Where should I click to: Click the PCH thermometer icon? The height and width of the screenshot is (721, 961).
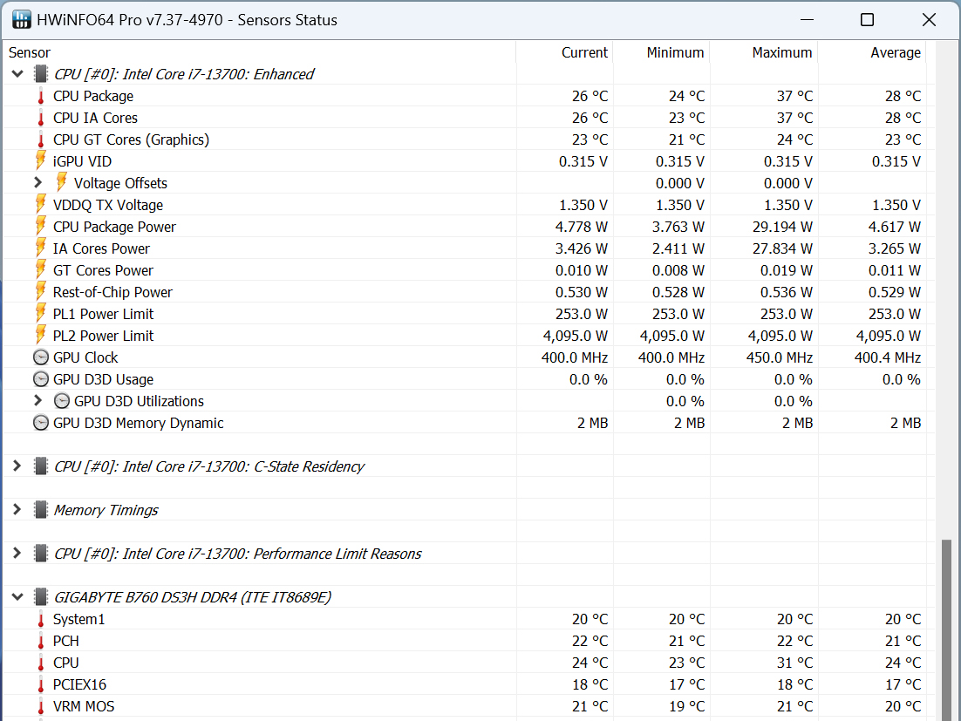[x=41, y=641]
